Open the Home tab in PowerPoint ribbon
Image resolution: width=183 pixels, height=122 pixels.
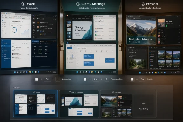[70, 18]
